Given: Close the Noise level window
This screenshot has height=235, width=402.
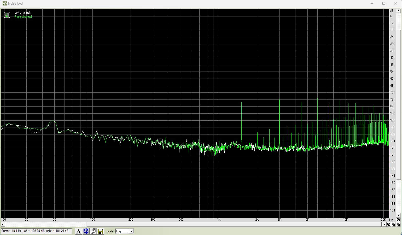Looking at the screenshot, I should pos(396,3).
